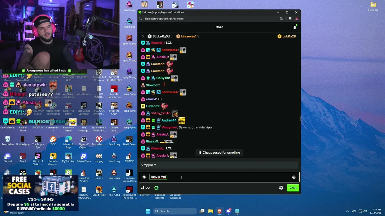Focus the chat message input field
Image resolution: width=385 pixels, height=216 pixels.
tap(219, 177)
